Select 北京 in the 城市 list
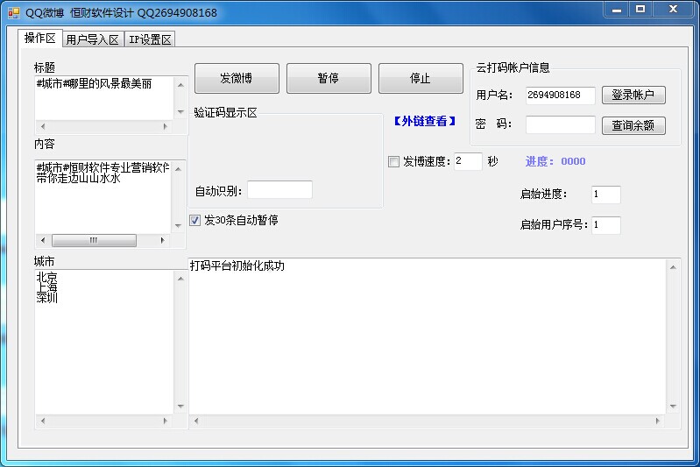 (47, 277)
